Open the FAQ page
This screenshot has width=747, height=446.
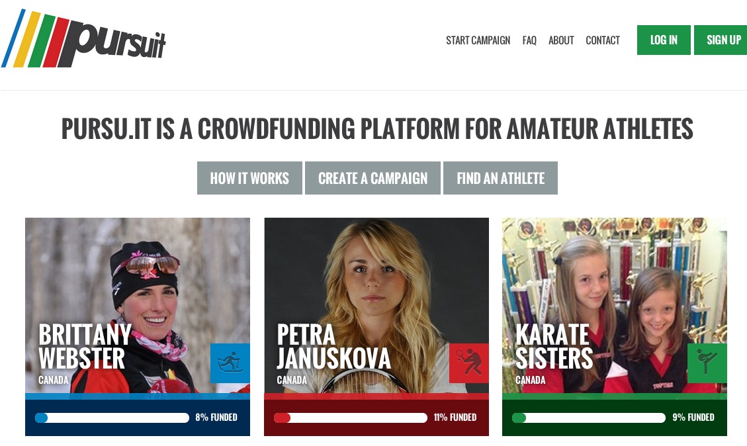pyautogui.click(x=529, y=40)
